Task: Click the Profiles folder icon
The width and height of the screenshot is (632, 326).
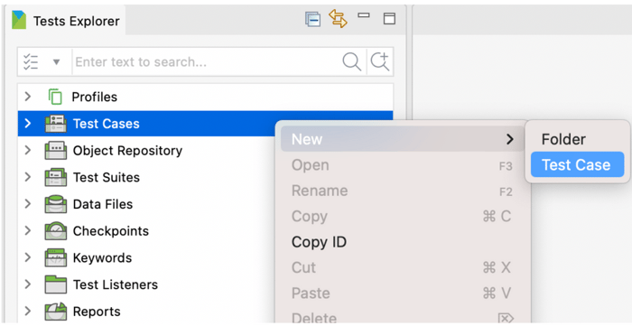Action: click(55, 98)
